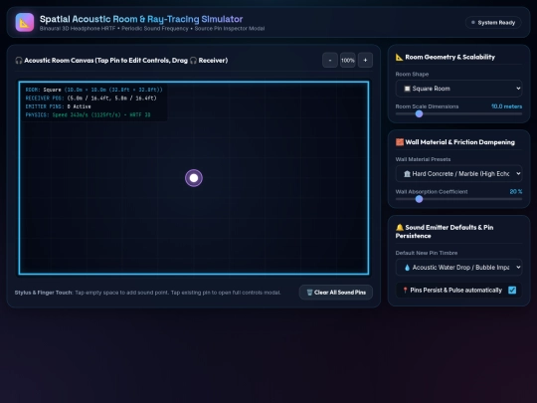Click the Spatial Acoustic Room simulator title
This screenshot has width=537, height=403.
141,19
